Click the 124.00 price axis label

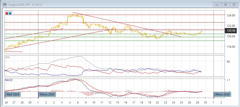coord(231,15)
